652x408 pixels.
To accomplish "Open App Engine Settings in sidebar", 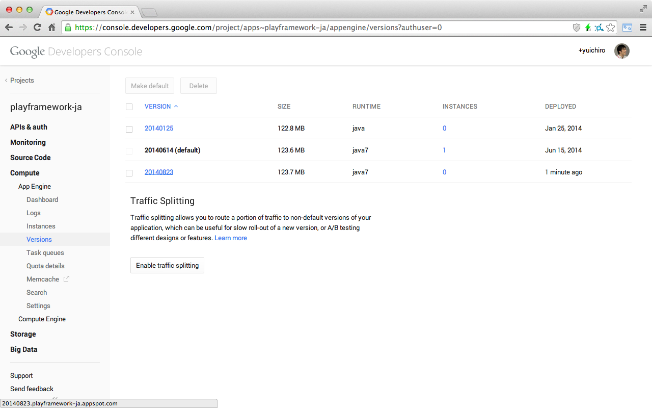I will tap(38, 306).
